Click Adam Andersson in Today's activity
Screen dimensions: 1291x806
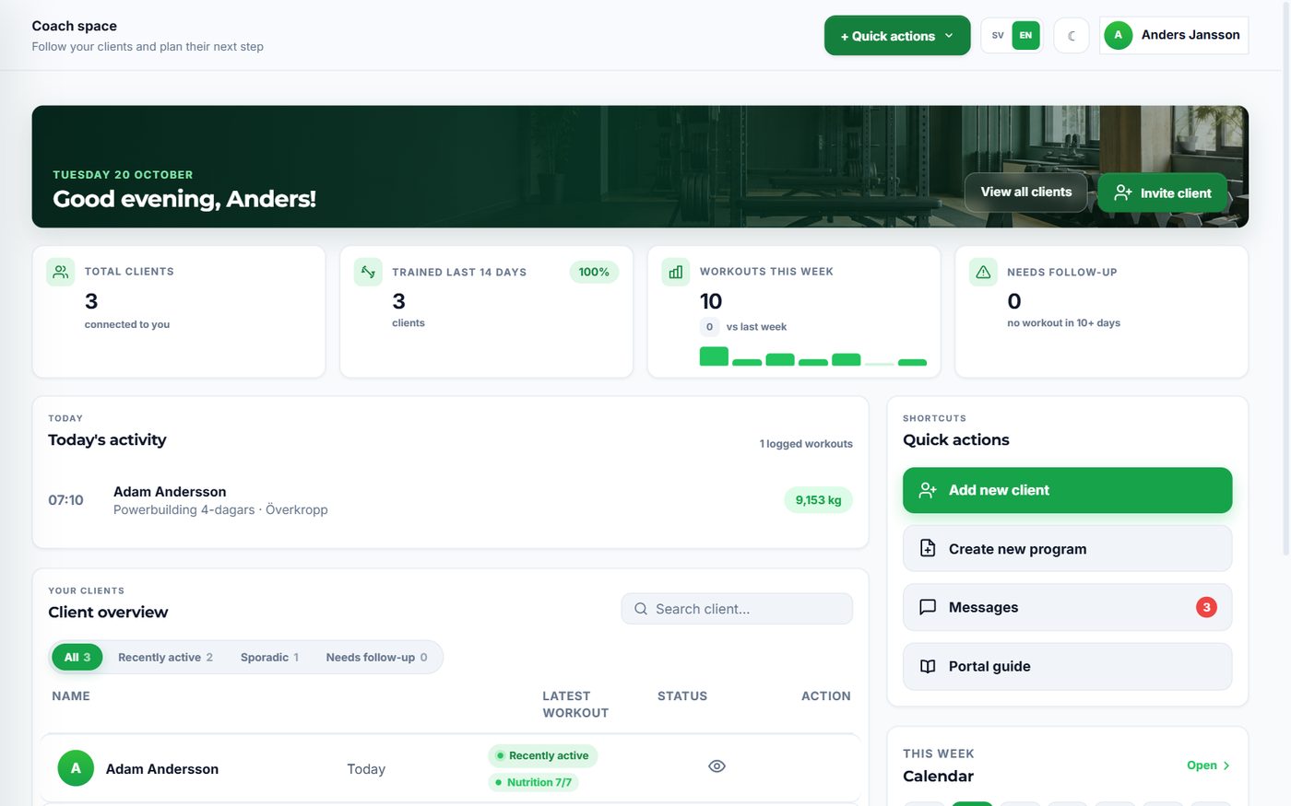point(170,492)
